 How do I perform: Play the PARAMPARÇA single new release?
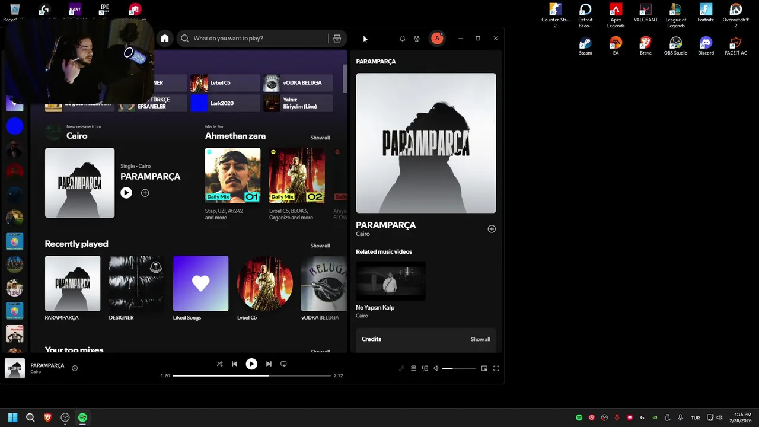click(126, 193)
